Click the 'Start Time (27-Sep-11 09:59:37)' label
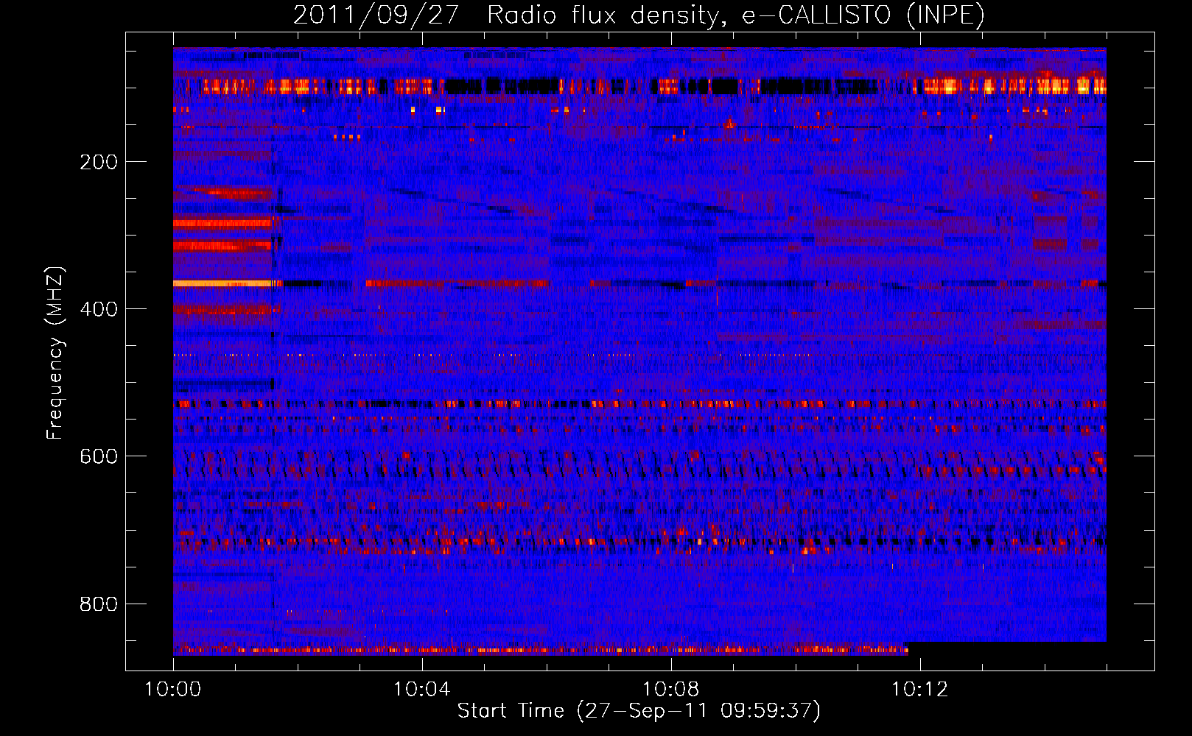 click(x=639, y=711)
